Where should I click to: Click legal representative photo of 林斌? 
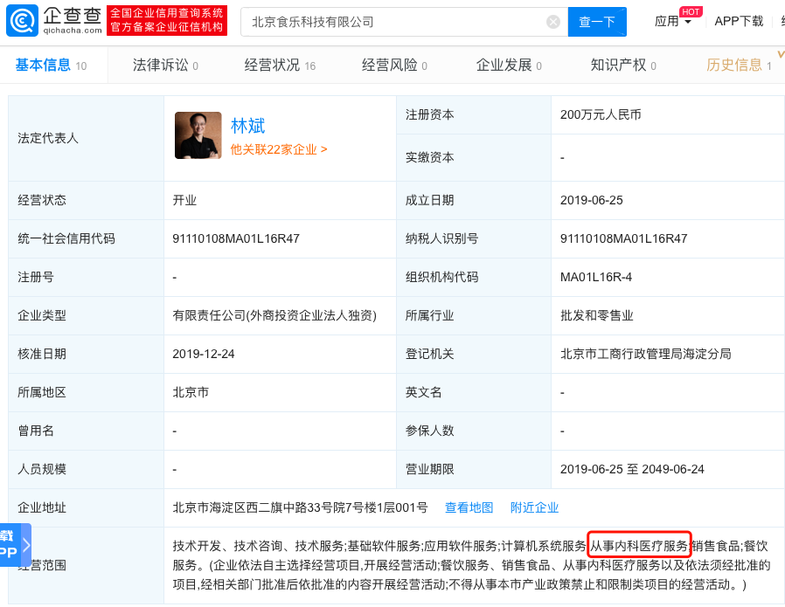pyautogui.click(x=198, y=135)
